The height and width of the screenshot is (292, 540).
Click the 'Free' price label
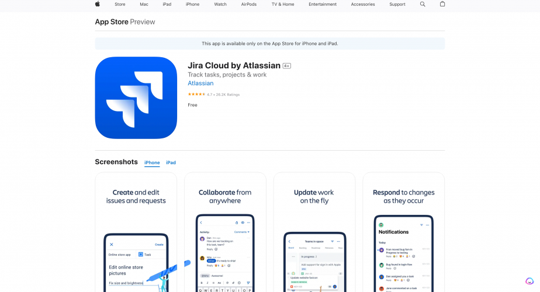pos(192,105)
